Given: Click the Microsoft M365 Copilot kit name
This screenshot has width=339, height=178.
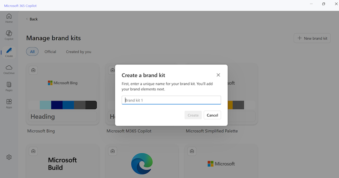Looking at the screenshot, I should (129, 131).
